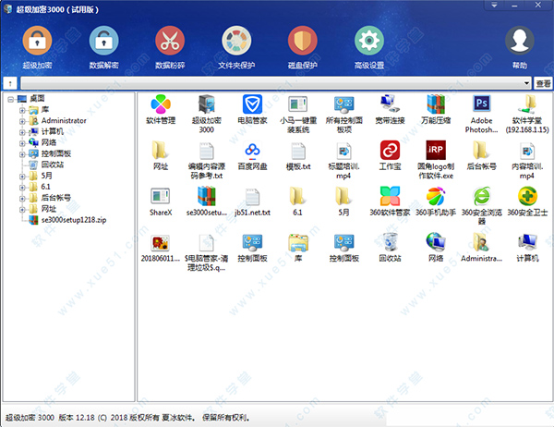
Task: Go up one folder level
Action: coord(10,83)
